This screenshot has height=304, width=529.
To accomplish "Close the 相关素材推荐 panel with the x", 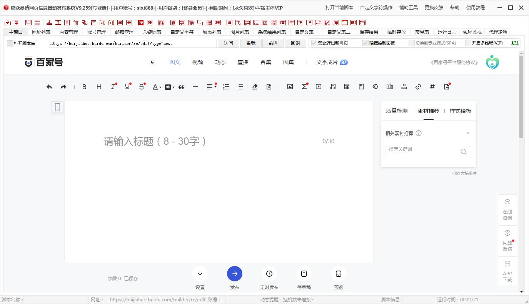I will [x=468, y=133].
